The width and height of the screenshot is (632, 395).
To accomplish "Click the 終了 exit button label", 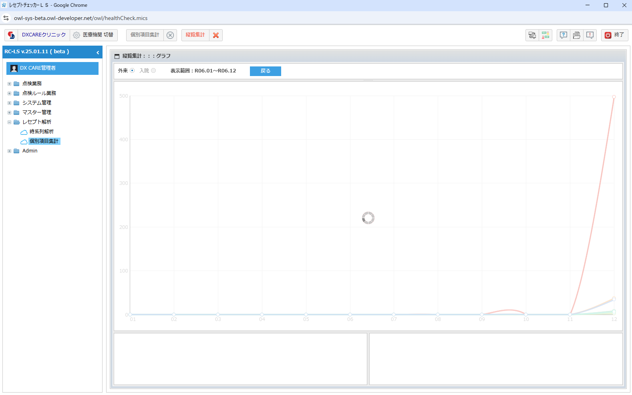I will click(619, 35).
